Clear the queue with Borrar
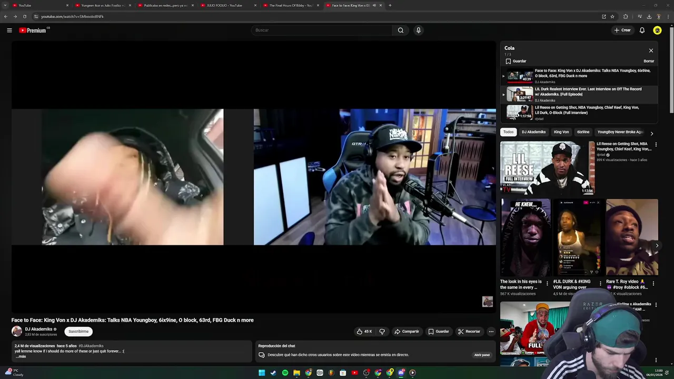 tap(649, 61)
